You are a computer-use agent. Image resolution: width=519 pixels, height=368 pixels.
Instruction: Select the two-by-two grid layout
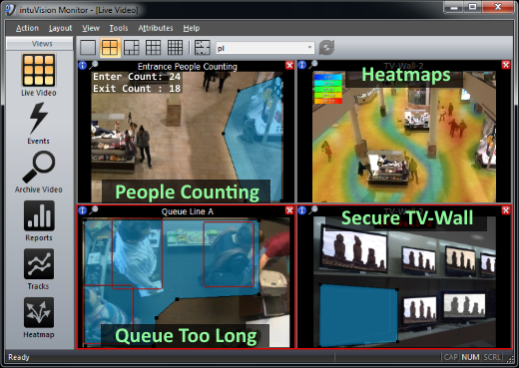pyautogui.click(x=110, y=48)
